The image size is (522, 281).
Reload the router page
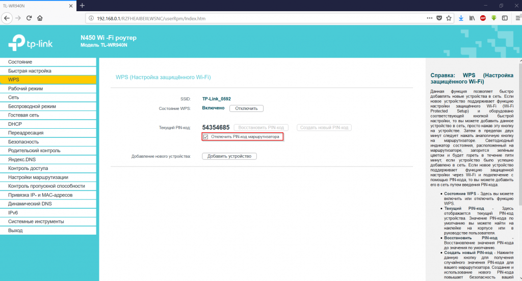[x=29, y=18]
